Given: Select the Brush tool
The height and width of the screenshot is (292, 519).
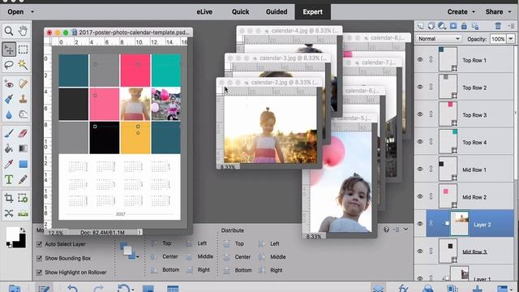Looking at the screenshot, I should pos(9,133).
